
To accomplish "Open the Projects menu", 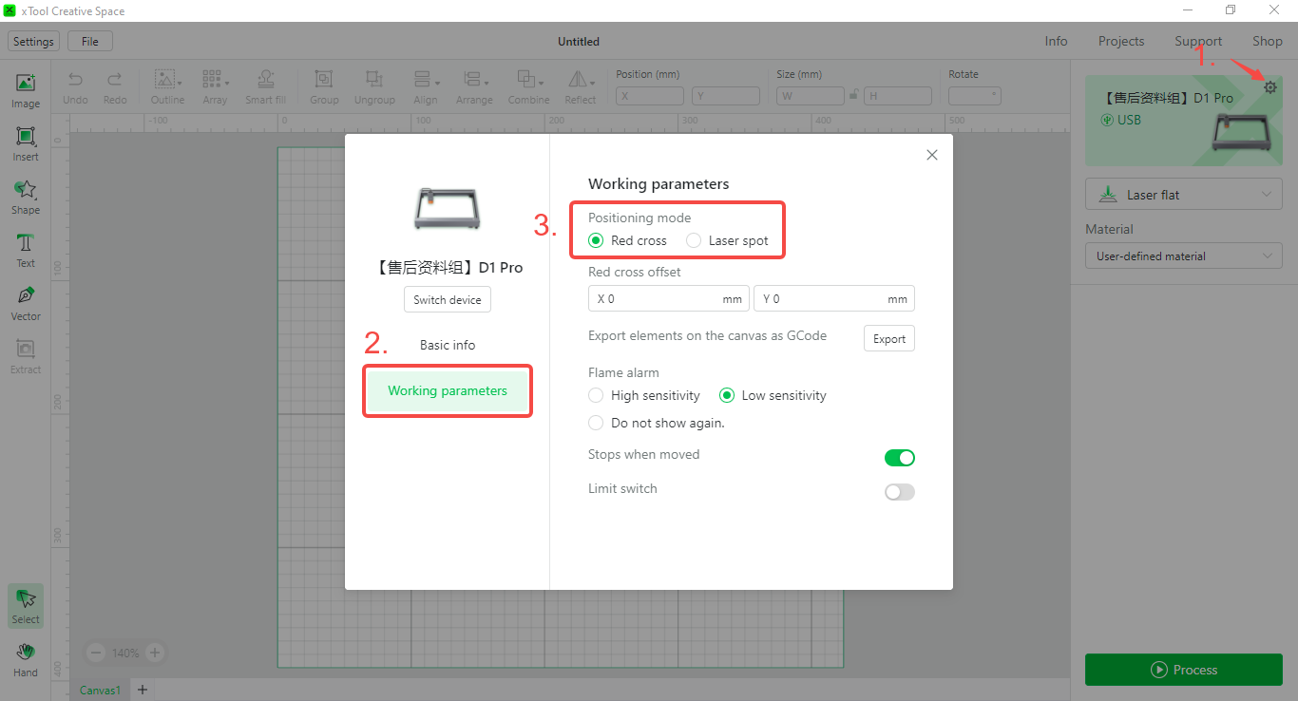I will click(1120, 41).
